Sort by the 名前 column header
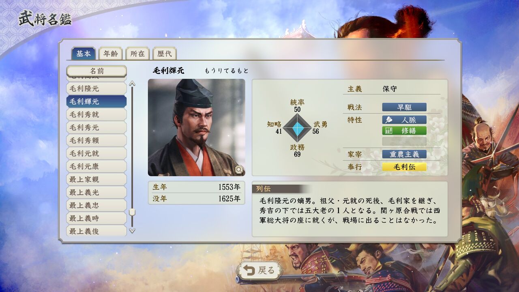Viewport: 519px width, 292px height. [x=97, y=71]
